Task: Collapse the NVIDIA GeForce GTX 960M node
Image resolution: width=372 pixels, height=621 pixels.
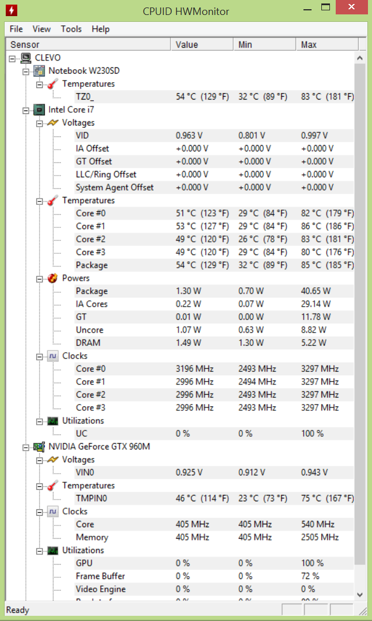Action: pyautogui.click(x=26, y=447)
